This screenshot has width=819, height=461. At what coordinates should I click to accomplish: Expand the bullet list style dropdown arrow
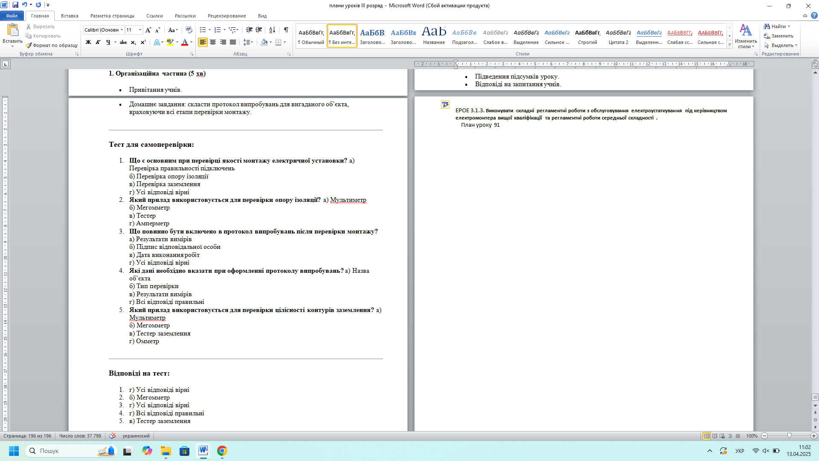point(209,30)
